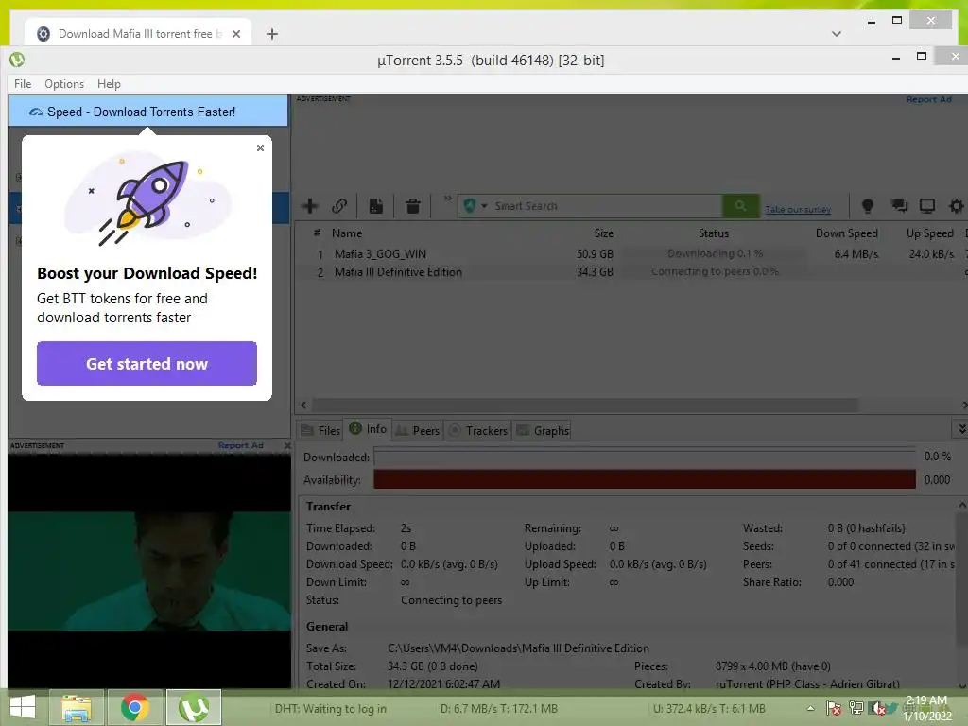968x726 pixels.
Task: Close the Boost your Download Speed popup
Action: [x=261, y=148]
